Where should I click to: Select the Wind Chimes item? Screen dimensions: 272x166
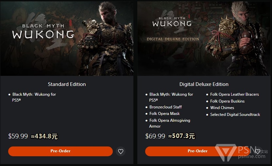(222, 108)
